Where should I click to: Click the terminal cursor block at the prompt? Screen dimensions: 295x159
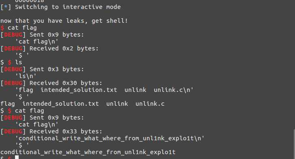(x=17, y=157)
